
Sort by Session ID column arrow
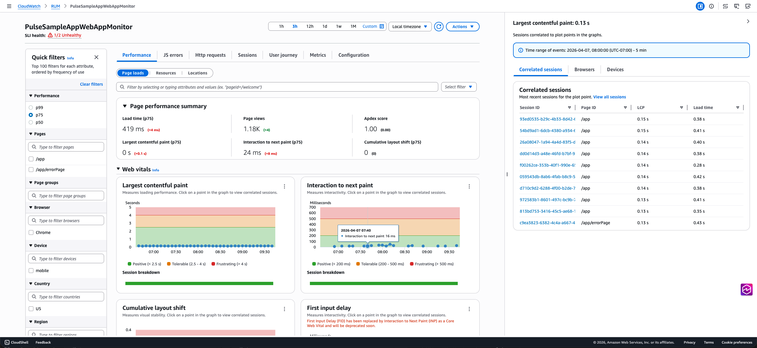569,108
